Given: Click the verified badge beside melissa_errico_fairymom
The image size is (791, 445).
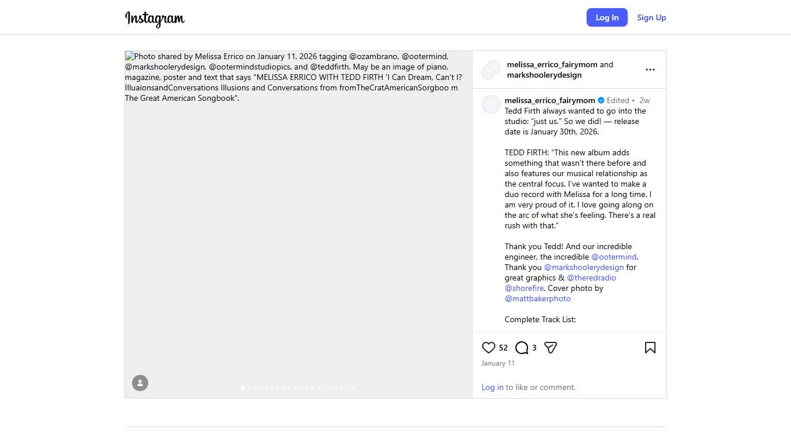Looking at the screenshot, I should (601, 100).
